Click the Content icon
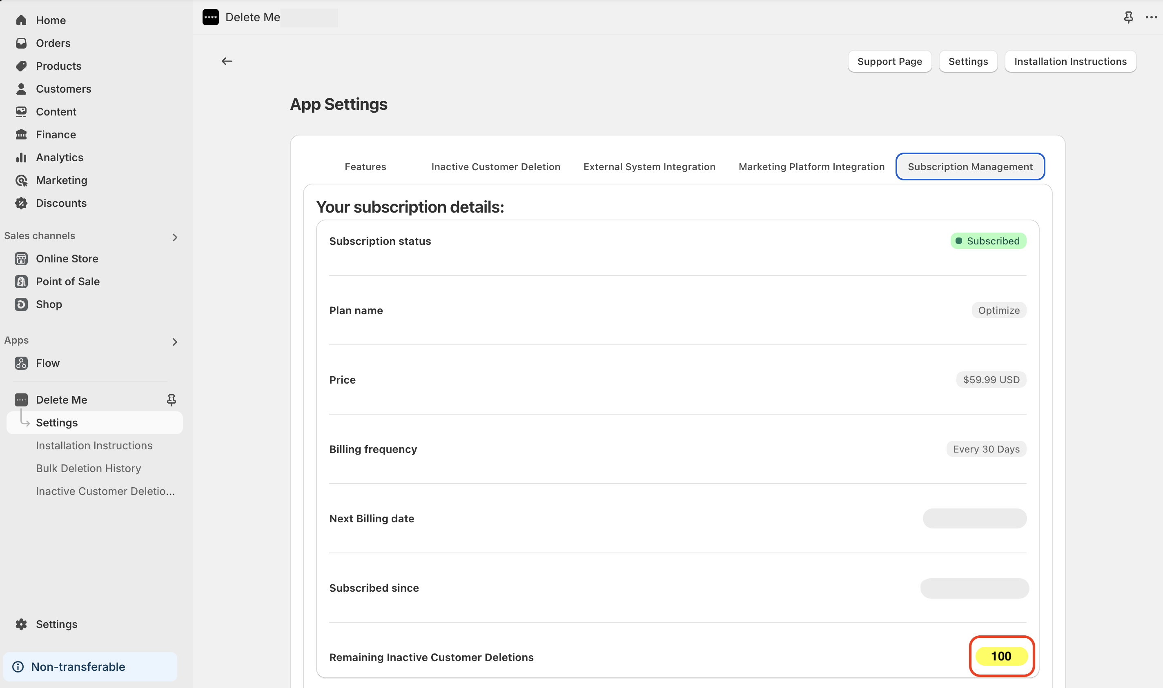Image resolution: width=1163 pixels, height=688 pixels. point(21,112)
